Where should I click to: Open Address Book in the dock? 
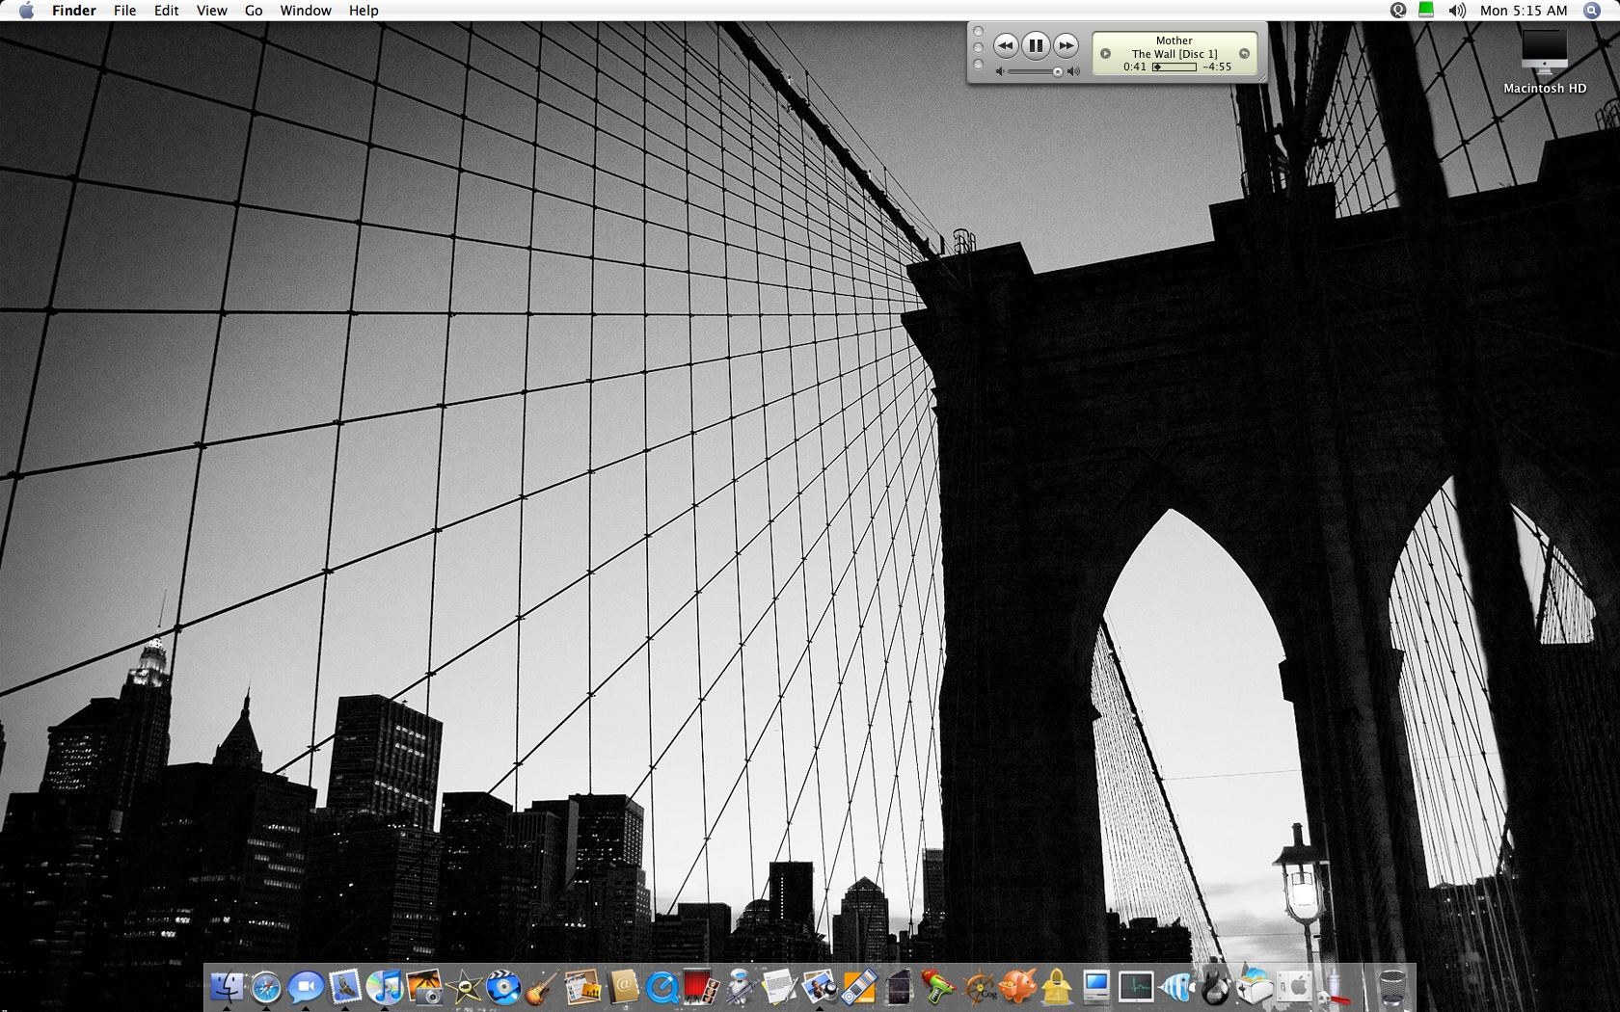pyautogui.click(x=623, y=986)
